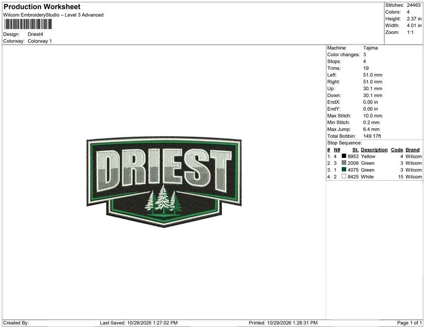Click the Min Stitch value 0.2 mm
Image resolution: width=425 pixels, height=327 pixels.
point(371,122)
